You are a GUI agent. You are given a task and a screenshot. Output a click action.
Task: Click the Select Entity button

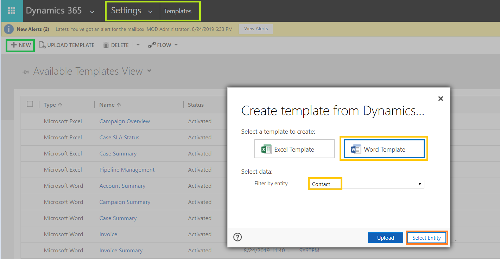coord(426,238)
